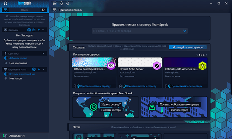The height and width of the screenshot is (139, 232).
Task: Select the Приборная панель tab
Action: (x=68, y=10)
